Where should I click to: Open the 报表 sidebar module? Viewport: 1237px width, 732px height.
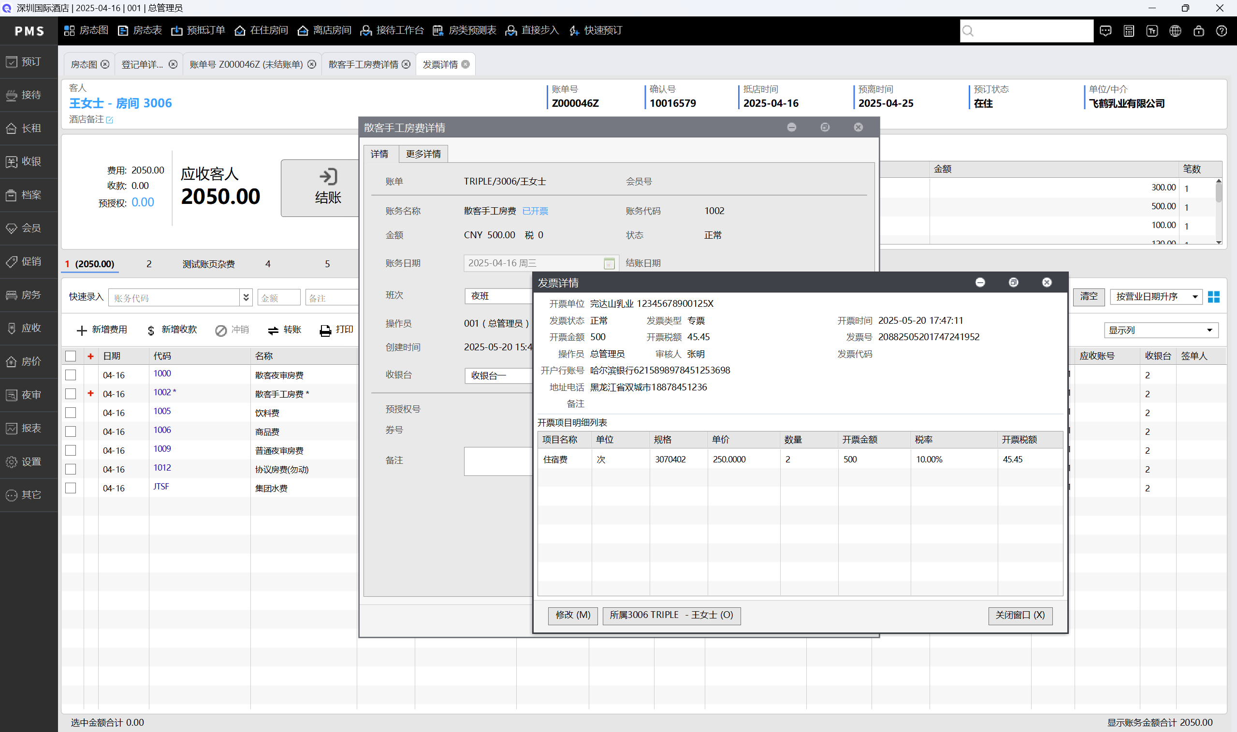(29, 428)
